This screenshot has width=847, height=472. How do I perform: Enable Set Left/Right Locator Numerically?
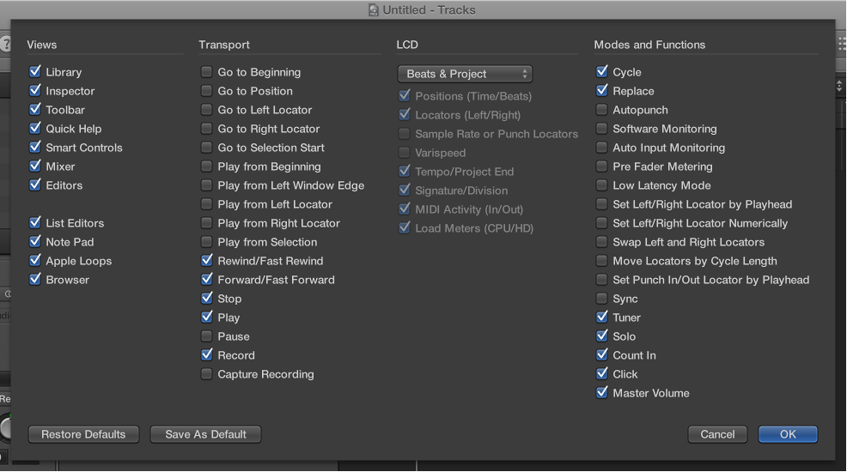click(x=602, y=223)
